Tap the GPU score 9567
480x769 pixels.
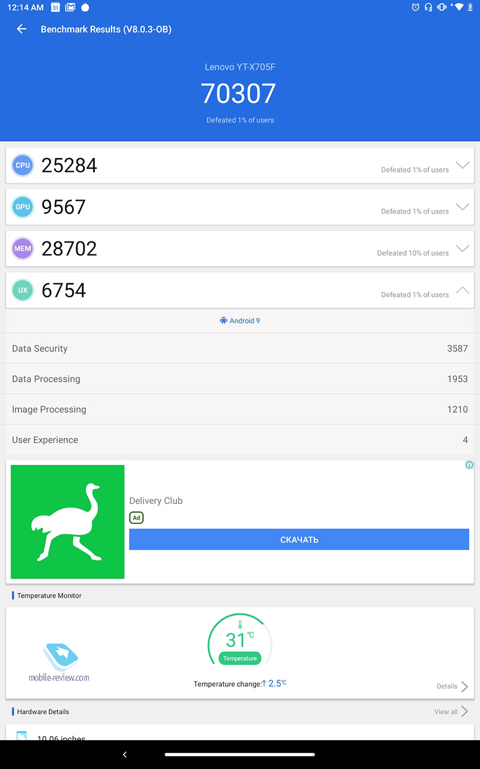[x=64, y=207]
